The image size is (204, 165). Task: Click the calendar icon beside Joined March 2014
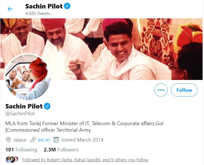56,140
